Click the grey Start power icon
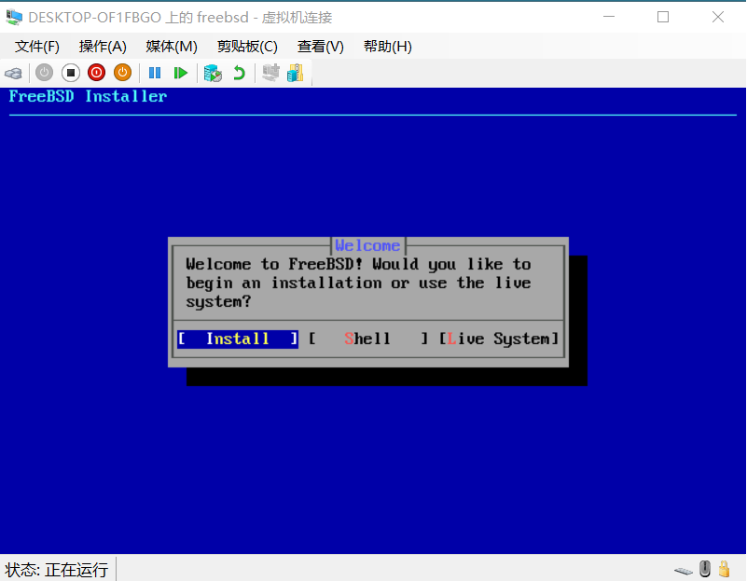Viewport: 747px width, 581px height. tap(45, 73)
